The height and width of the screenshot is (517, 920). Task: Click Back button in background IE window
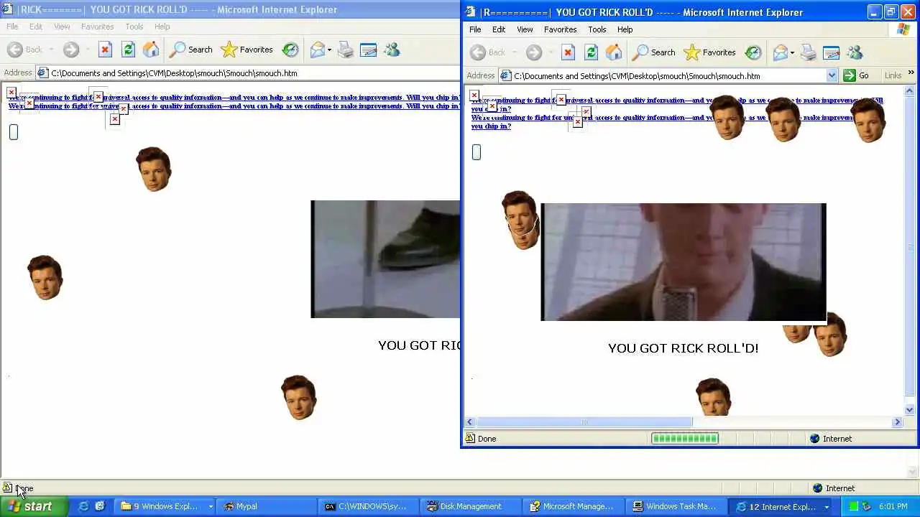point(25,50)
